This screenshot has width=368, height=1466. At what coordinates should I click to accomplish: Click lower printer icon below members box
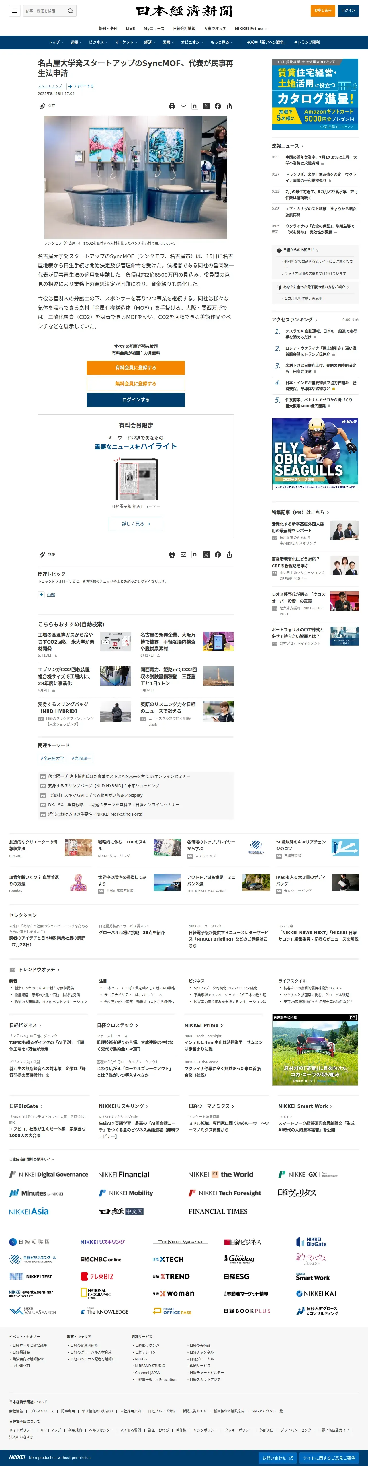(172, 555)
